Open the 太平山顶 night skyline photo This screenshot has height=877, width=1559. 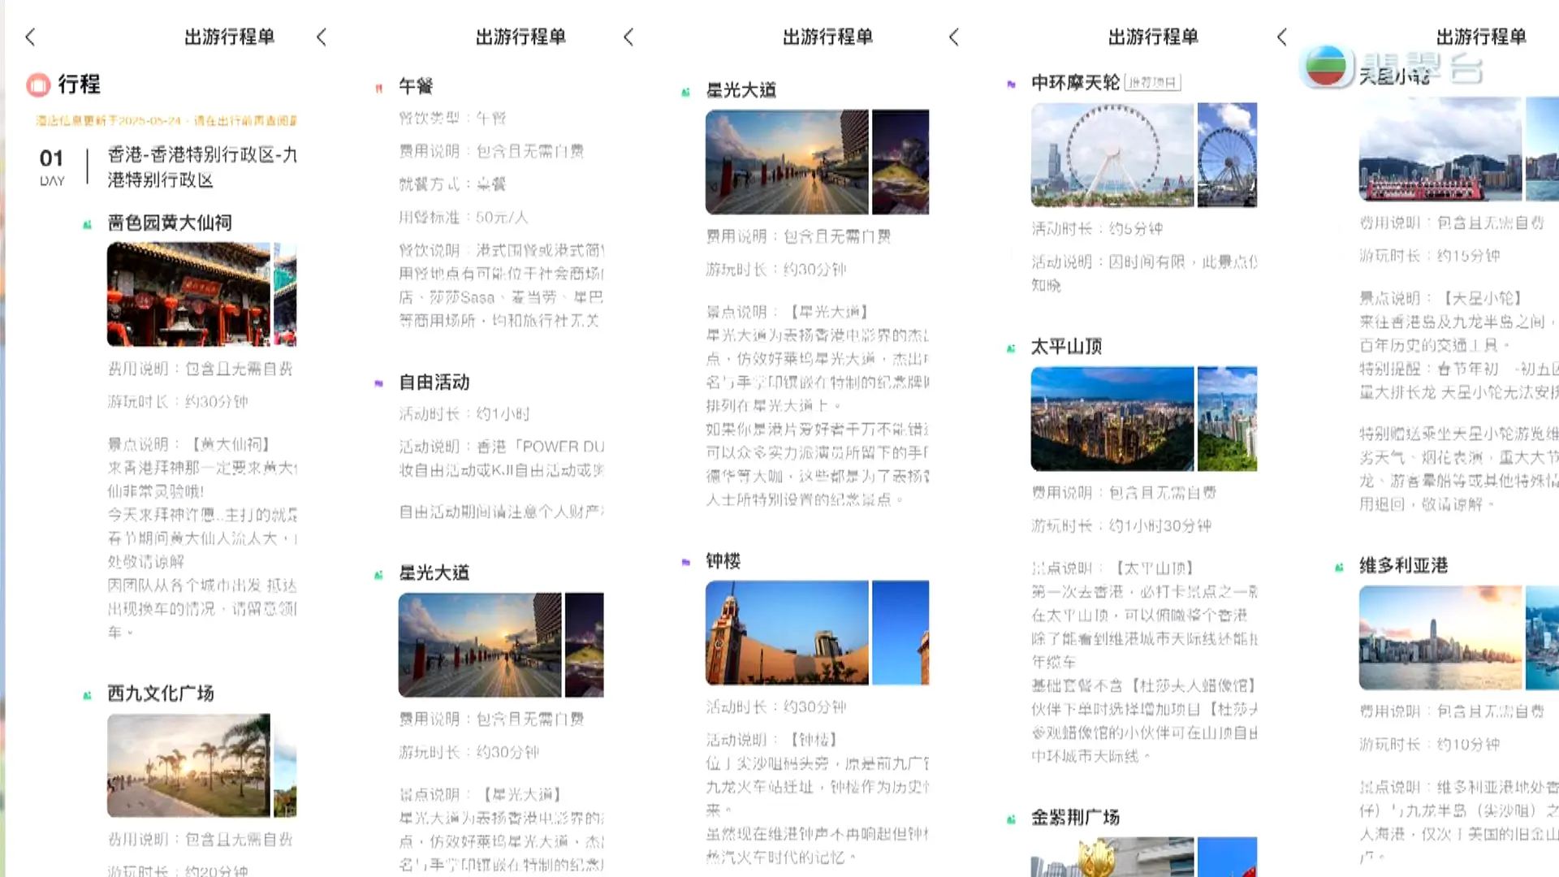coord(1112,418)
